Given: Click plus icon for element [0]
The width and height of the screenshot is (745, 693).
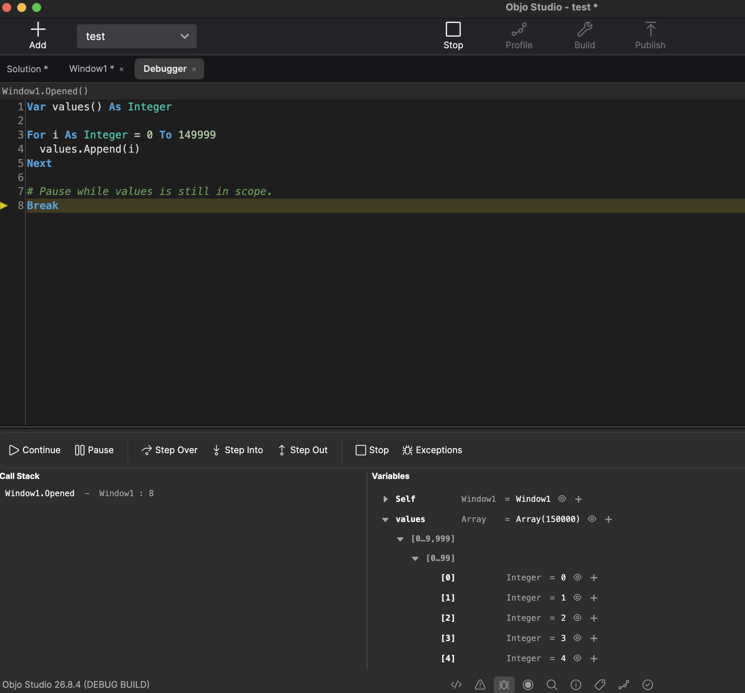Looking at the screenshot, I should pyautogui.click(x=594, y=578).
